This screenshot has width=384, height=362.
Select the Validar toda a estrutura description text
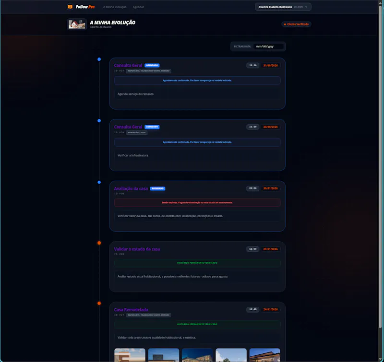pyautogui.click(x=156, y=338)
